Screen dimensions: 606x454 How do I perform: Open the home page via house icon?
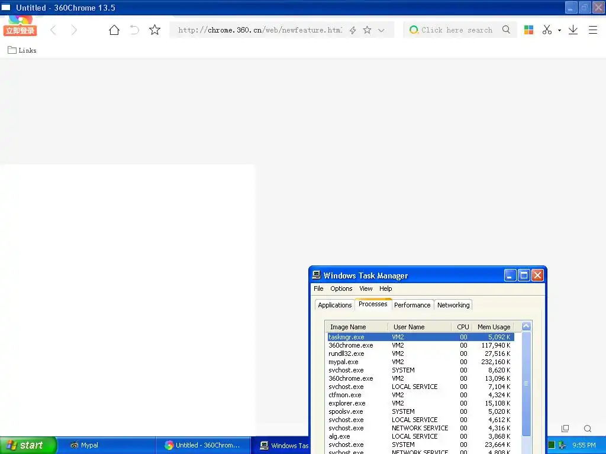pyautogui.click(x=114, y=30)
